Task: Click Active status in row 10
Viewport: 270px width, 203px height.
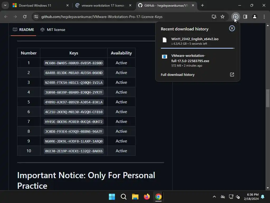Action: click(121, 151)
